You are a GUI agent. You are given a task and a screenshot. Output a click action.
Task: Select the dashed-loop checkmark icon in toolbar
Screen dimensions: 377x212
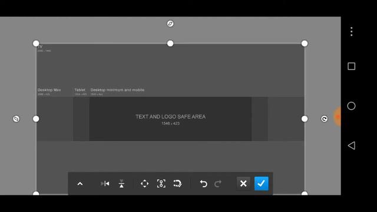tap(177, 184)
